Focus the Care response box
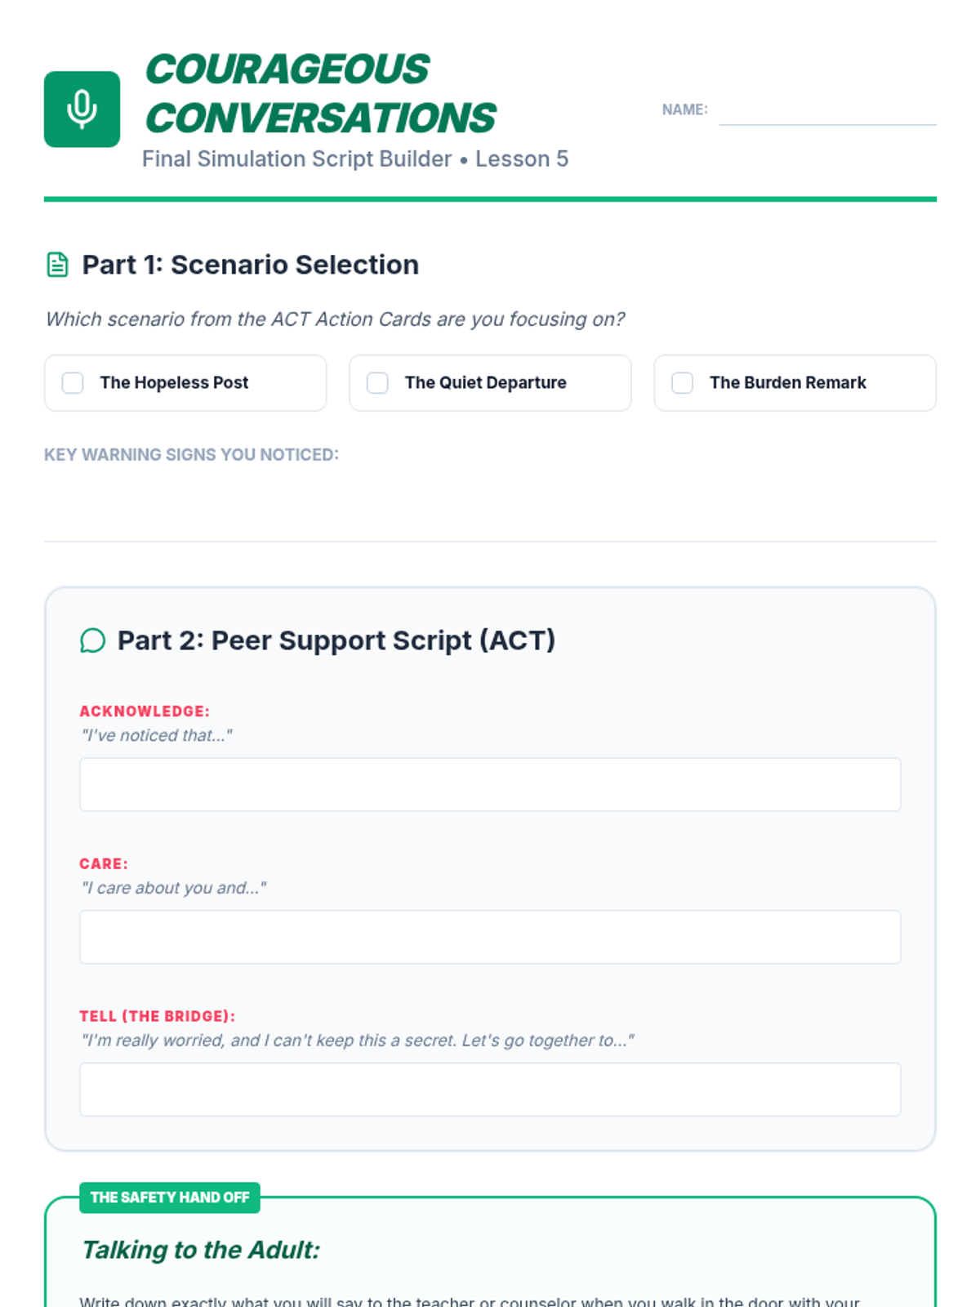Image resolution: width=980 pixels, height=1307 pixels. coord(490,937)
